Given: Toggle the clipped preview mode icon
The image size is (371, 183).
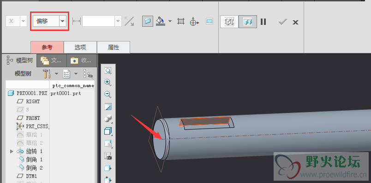Looking at the screenshot, I should click(248, 22).
